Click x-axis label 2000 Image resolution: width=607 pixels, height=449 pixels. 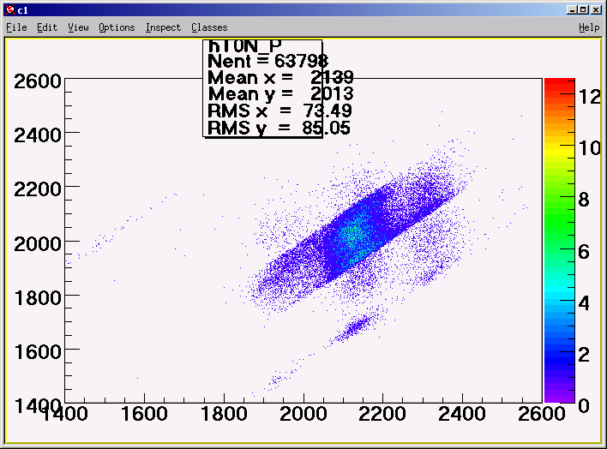click(x=303, y=414)
